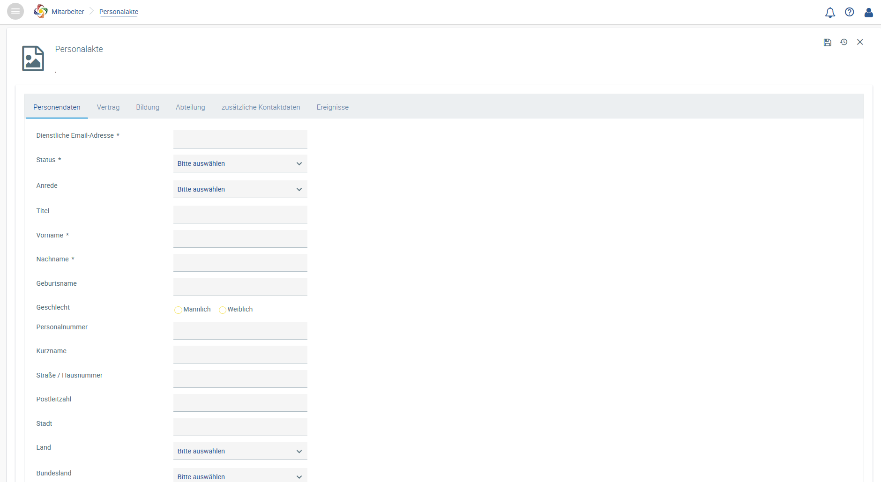Select the Männlich radio button
This screenshot has height=482, width=881.
[178, 310]
